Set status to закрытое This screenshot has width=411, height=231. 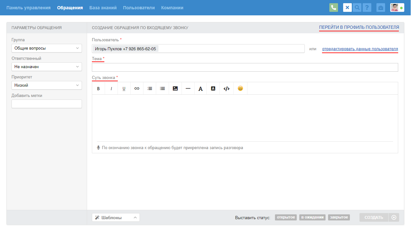(x=339, y=218)
